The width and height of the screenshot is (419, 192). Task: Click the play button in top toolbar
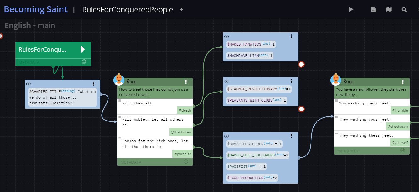(351, 9)
